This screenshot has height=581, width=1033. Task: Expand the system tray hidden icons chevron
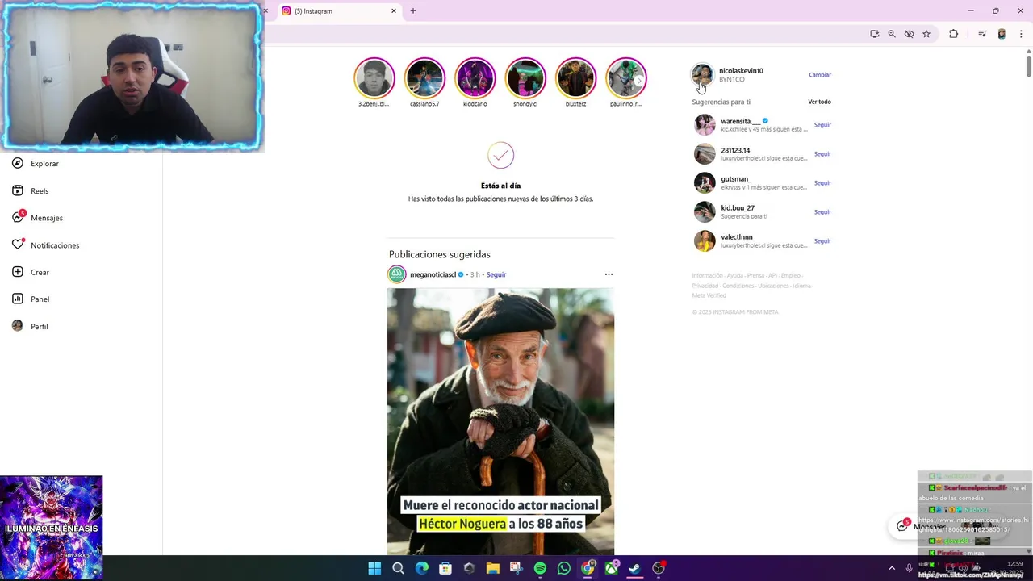tap(892, 568)
